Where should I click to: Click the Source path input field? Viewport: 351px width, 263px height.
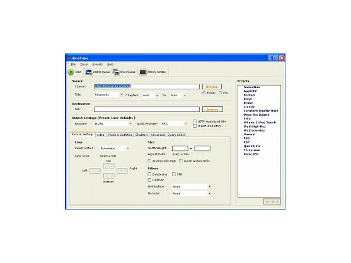(x=147, y=86)
